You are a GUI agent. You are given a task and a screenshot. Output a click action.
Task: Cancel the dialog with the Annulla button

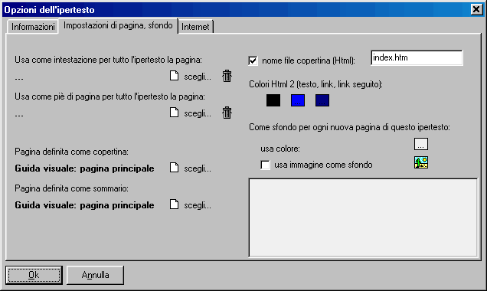(95, 275)
